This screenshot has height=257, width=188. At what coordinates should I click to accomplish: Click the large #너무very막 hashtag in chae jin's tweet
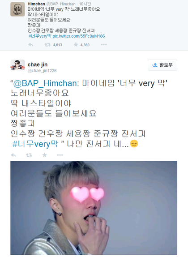point(35,144)
